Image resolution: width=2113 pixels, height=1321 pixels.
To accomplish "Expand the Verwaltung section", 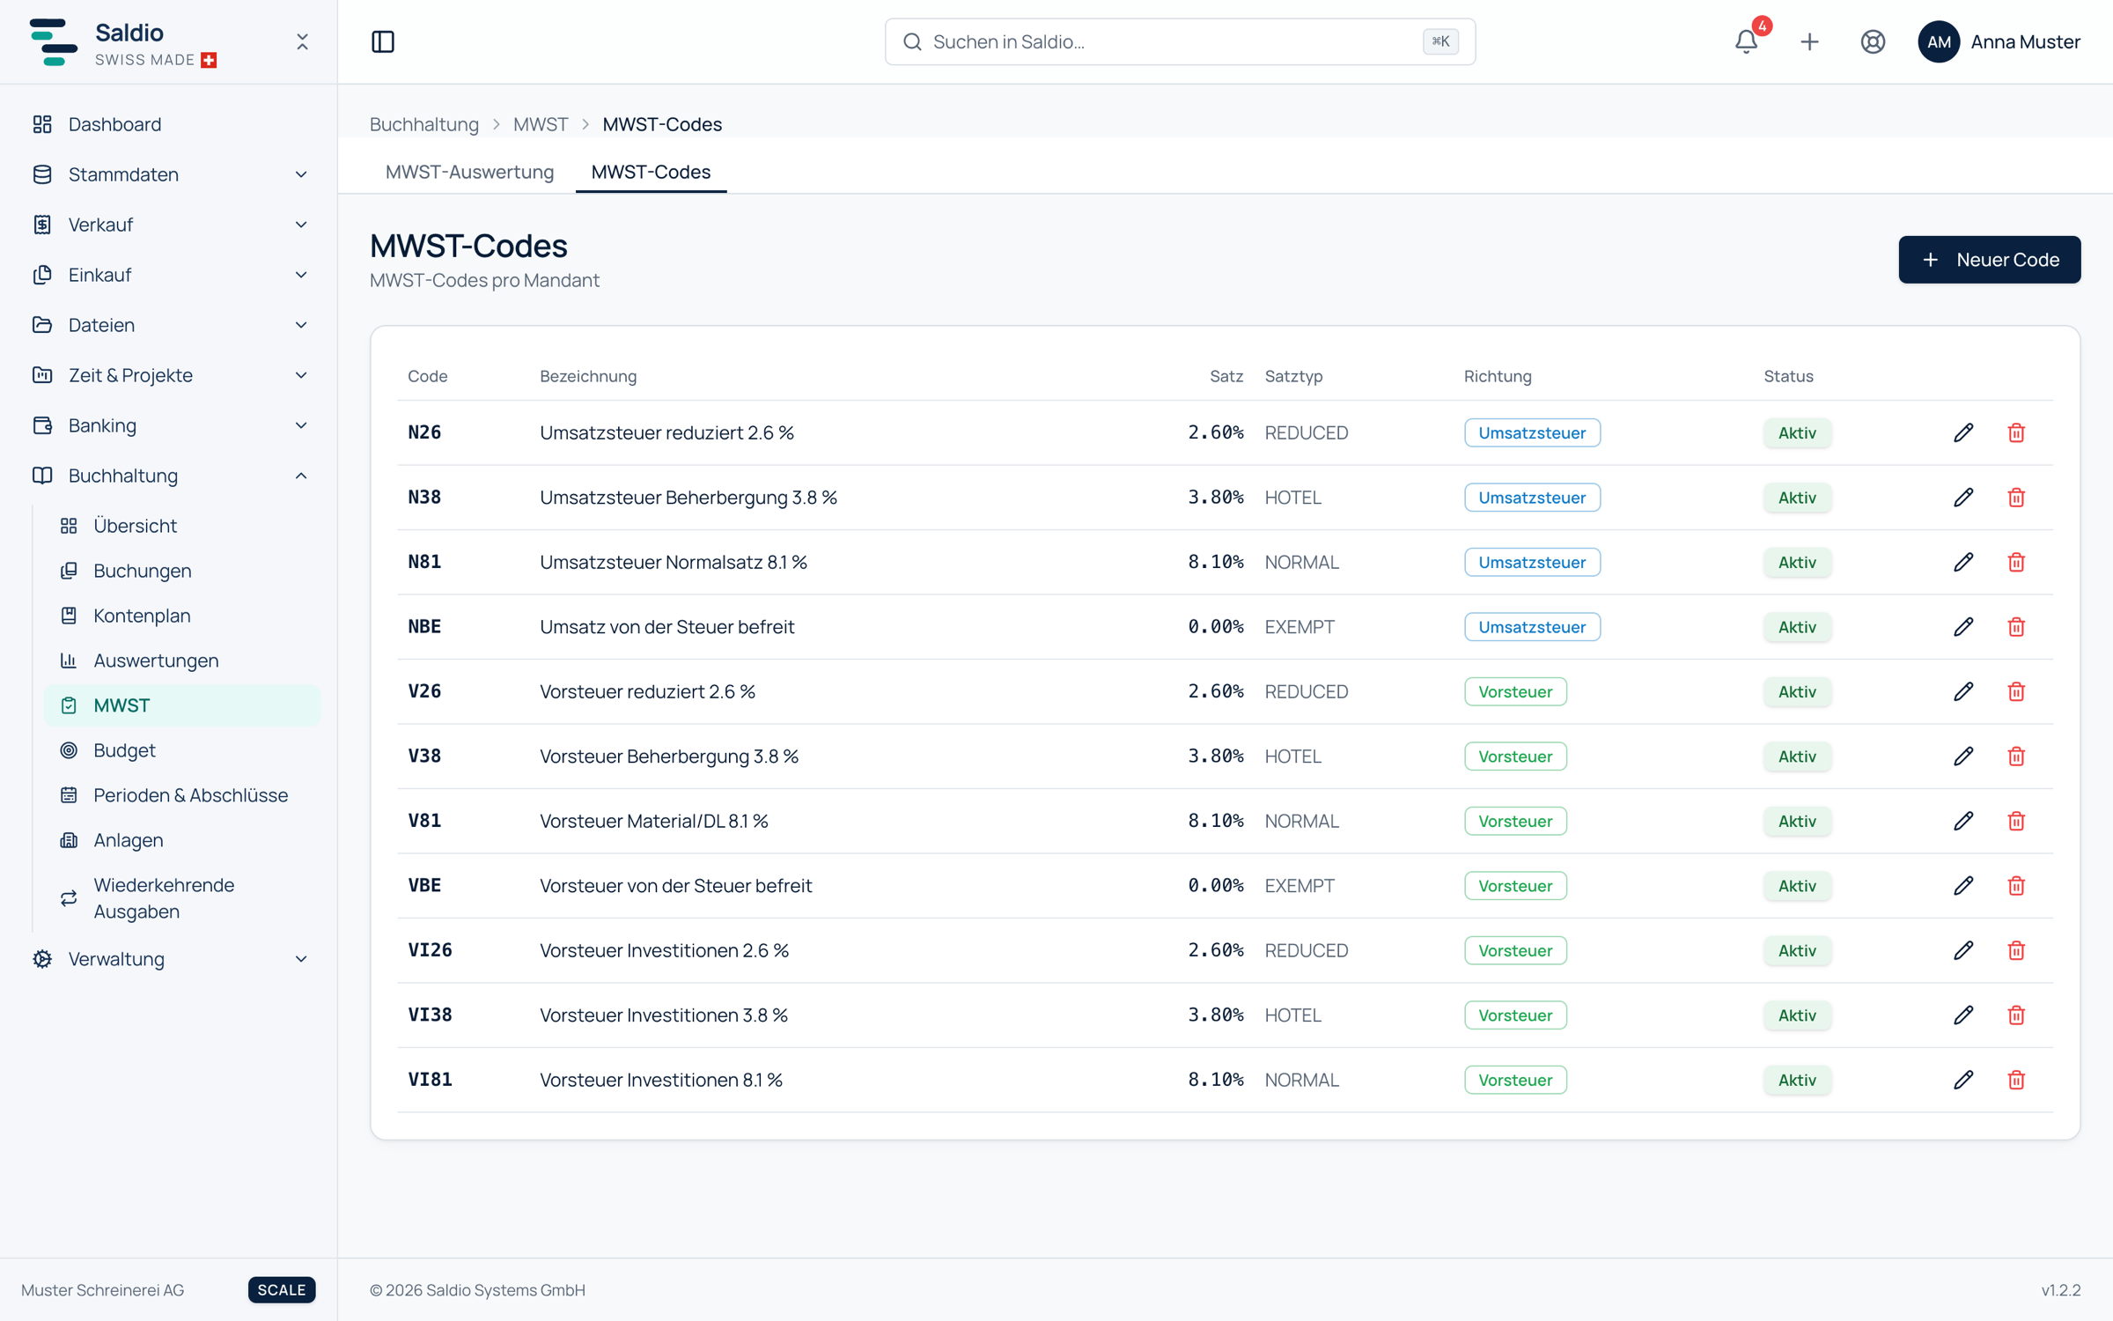I will (169, 959).
